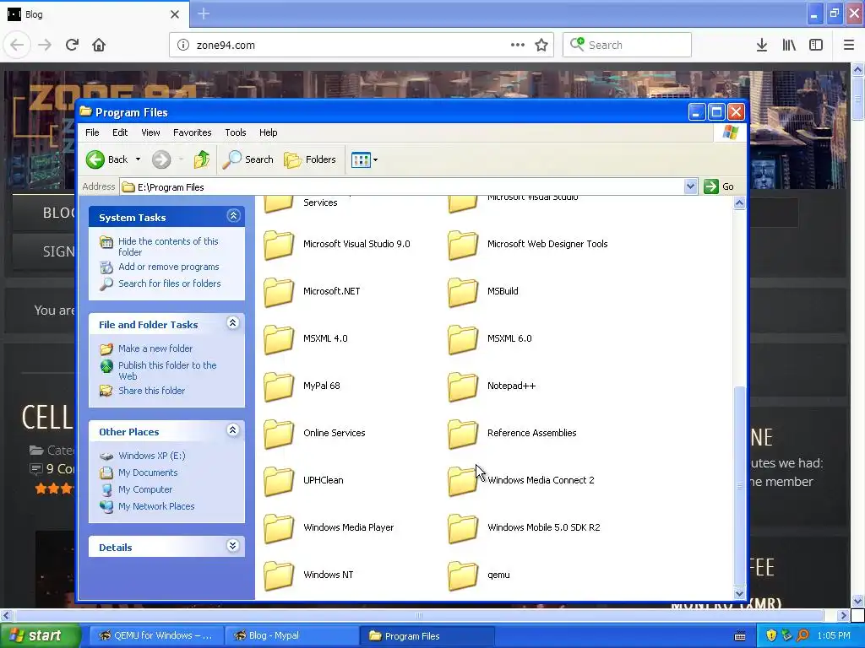Select the Windows Media Connect 2 folder icon
This screenshot has height=648, width=865.
[x=463, y=481]
